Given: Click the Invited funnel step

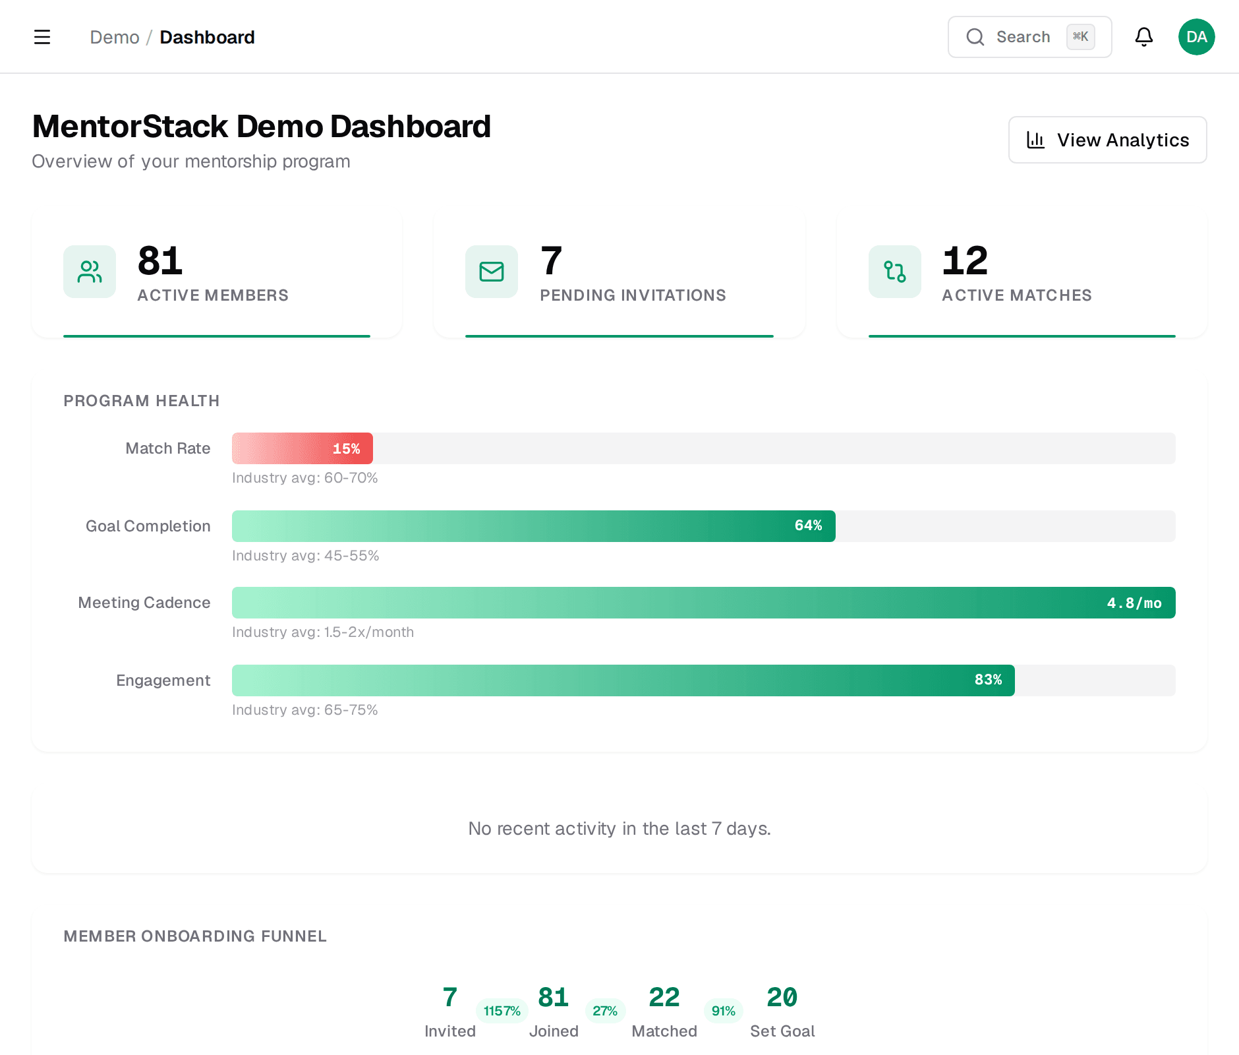Looking at the screenshot, I should tap(450, 1011).
